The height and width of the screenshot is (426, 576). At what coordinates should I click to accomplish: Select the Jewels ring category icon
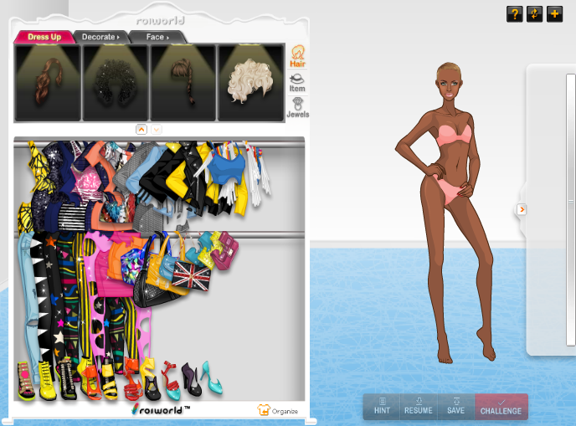pos(297,107)
